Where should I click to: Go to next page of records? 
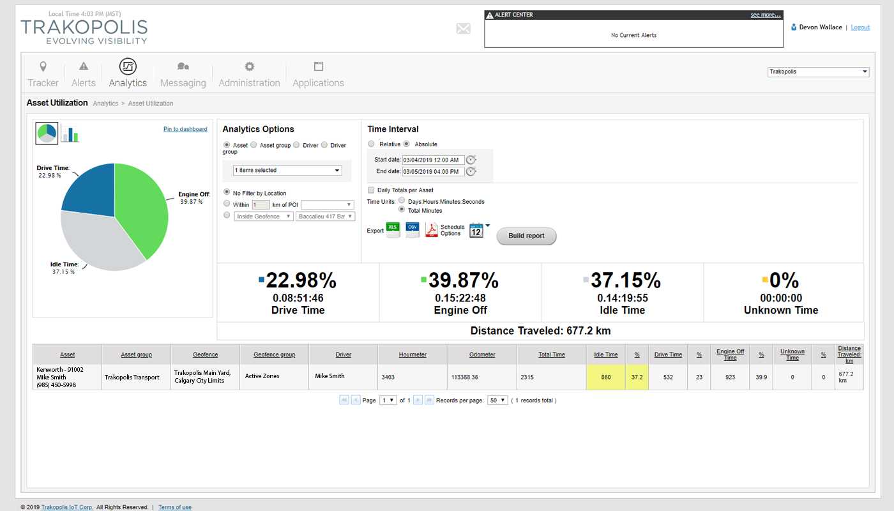click(418, 400)
